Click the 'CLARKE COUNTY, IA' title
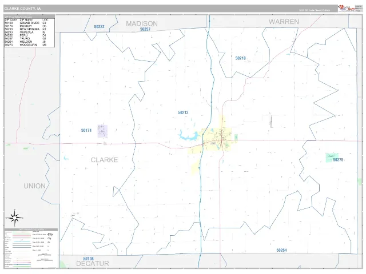 (x=23, y=9)
